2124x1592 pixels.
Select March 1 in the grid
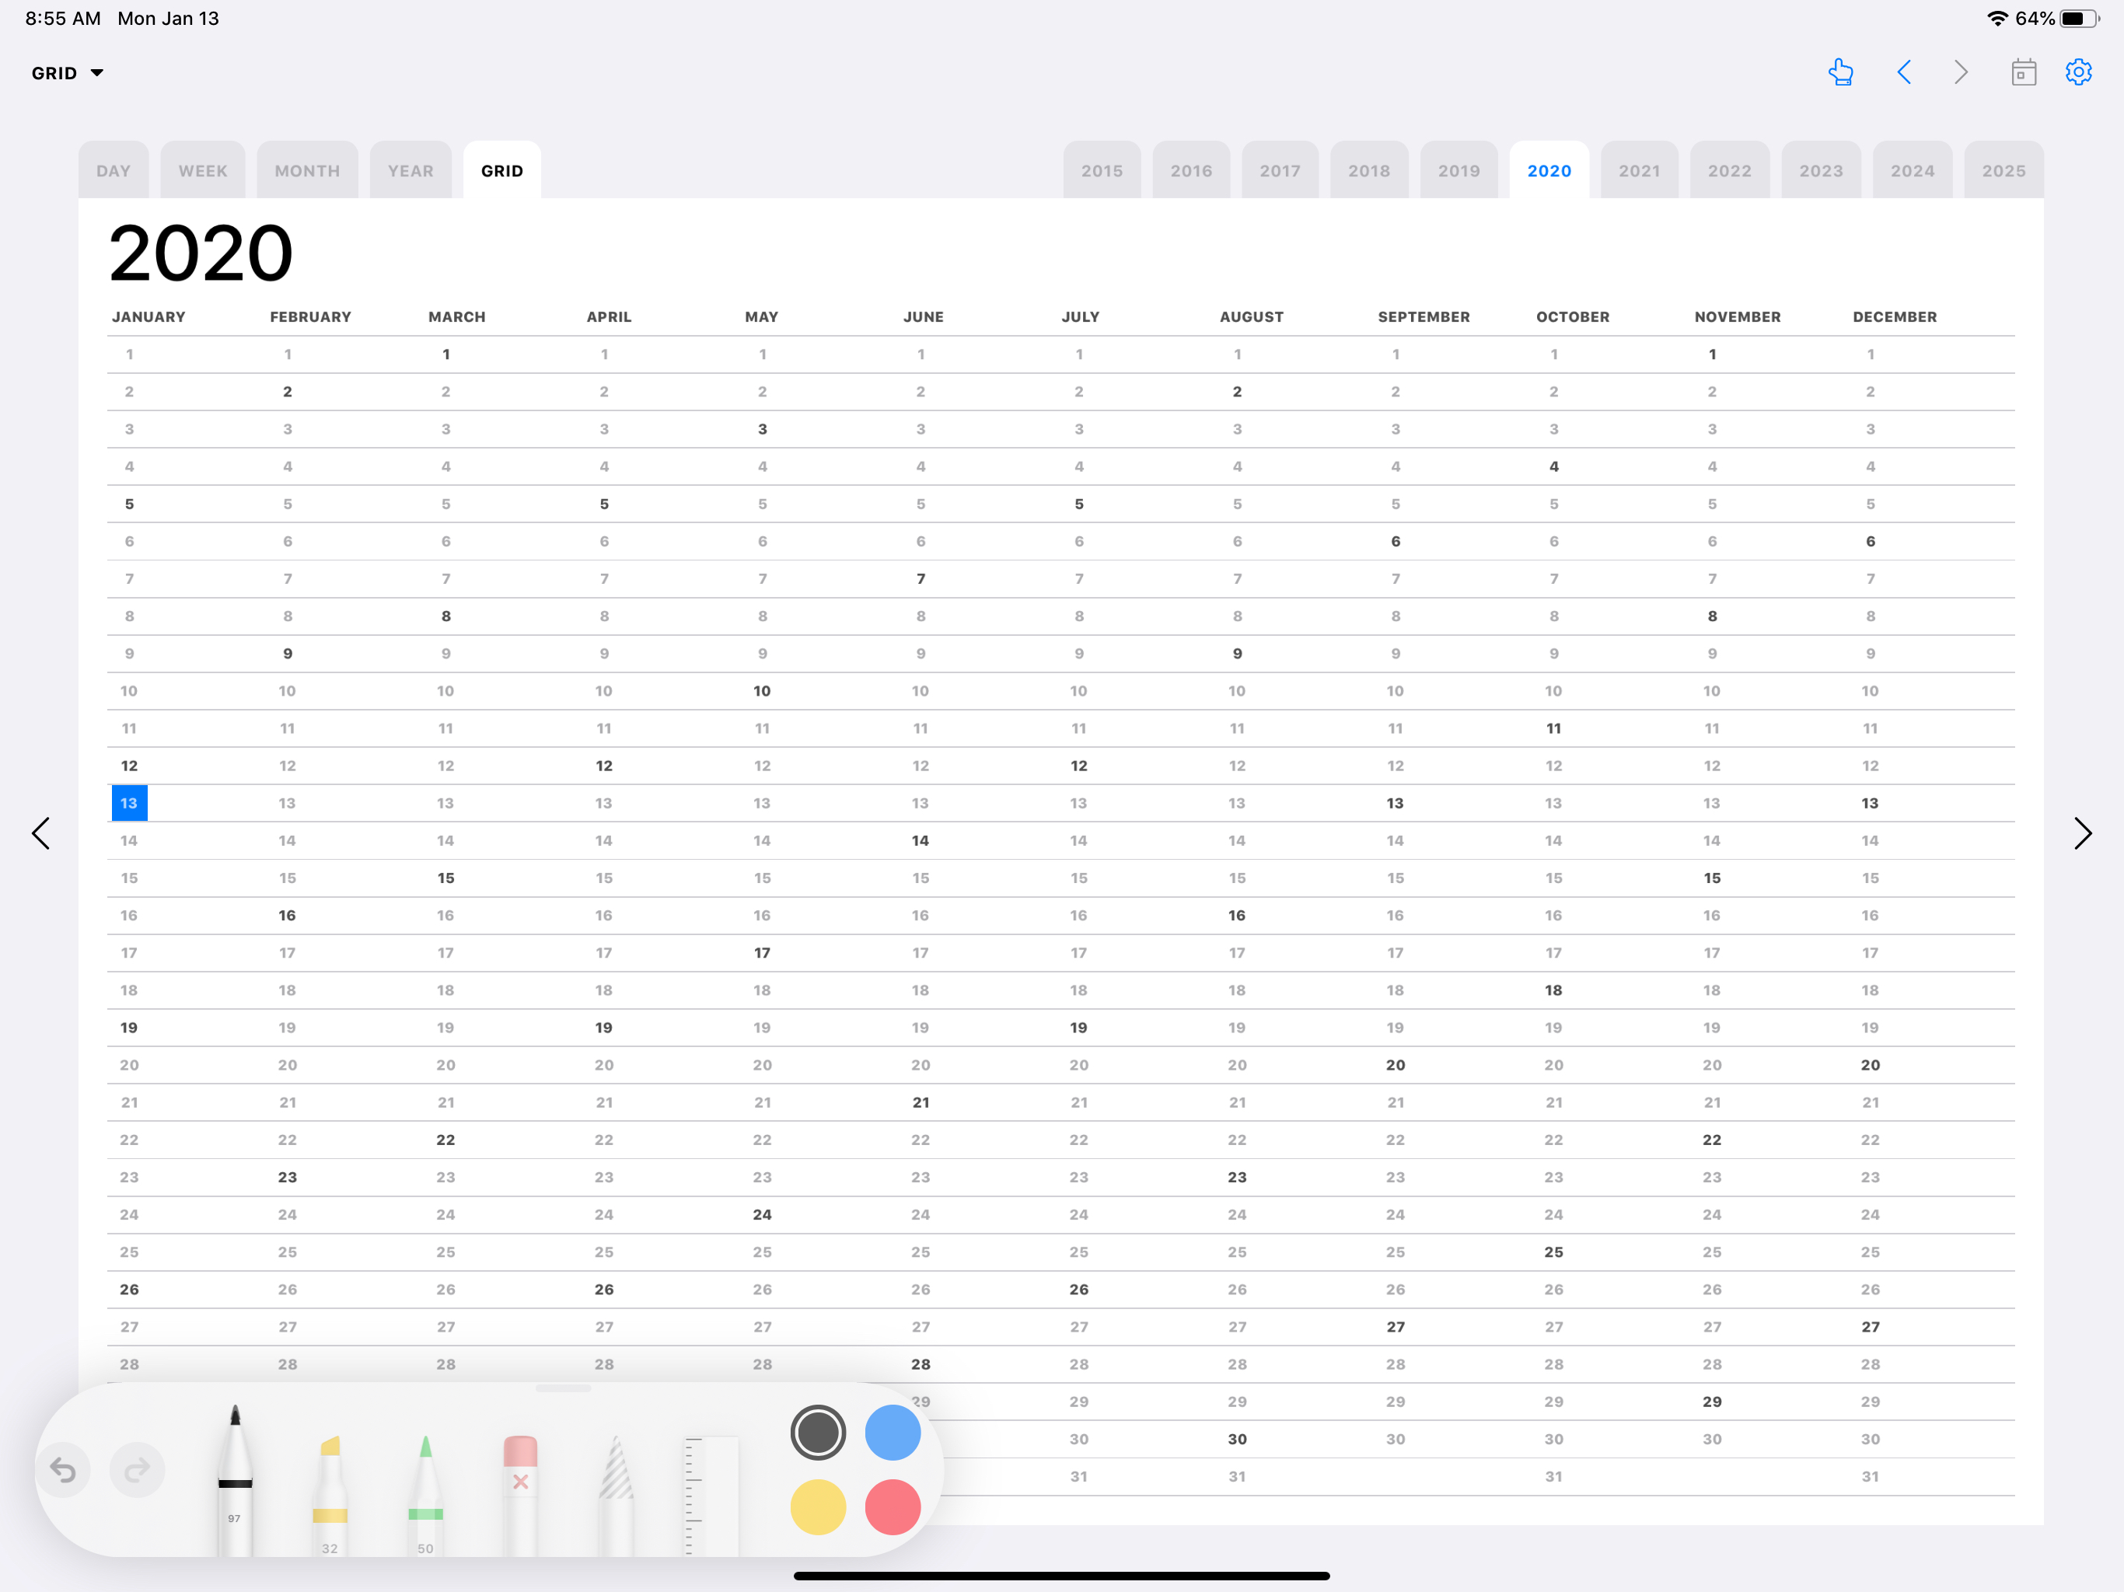pyautogui.click(x=446, y=354)
